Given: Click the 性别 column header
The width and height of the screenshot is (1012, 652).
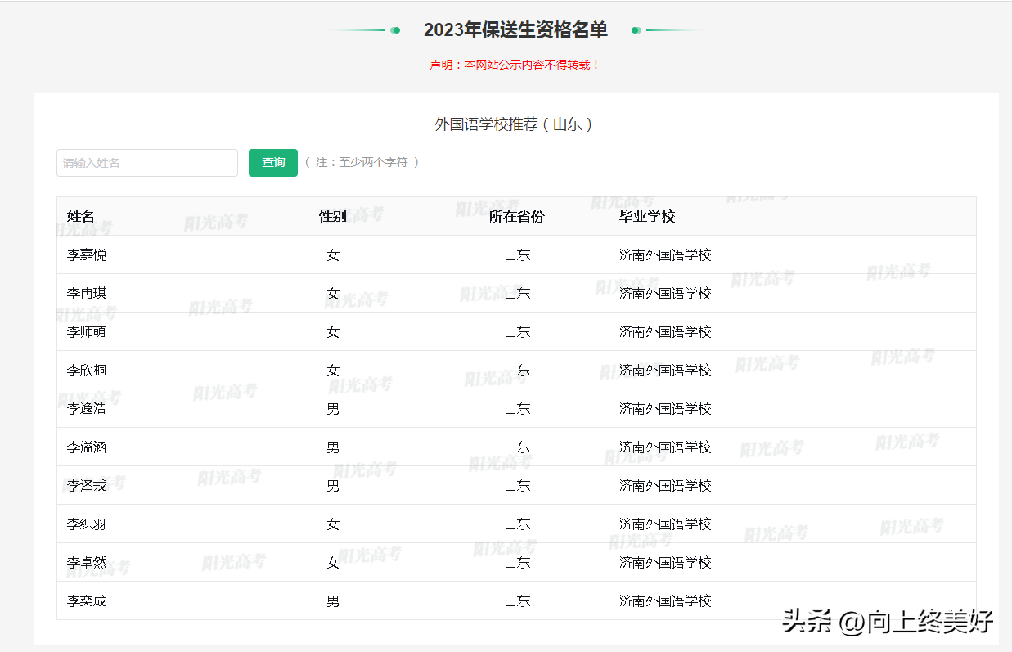Looking at the screenshot, I should (x=332, y=217).
